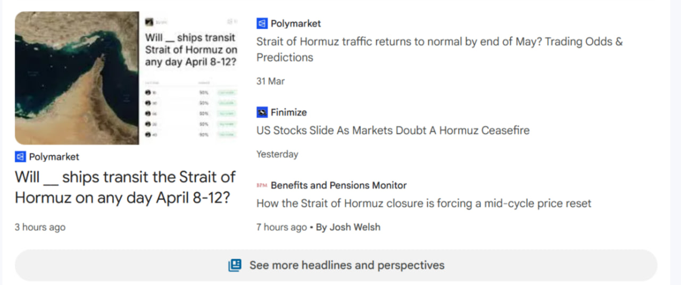The width and height of the screenshot is (681, 285).
Task: Click the Benefits and Pensions Monitor source name
Action: (338, 186)
